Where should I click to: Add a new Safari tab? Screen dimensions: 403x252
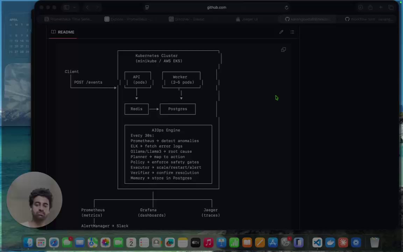tap(381, 7)
